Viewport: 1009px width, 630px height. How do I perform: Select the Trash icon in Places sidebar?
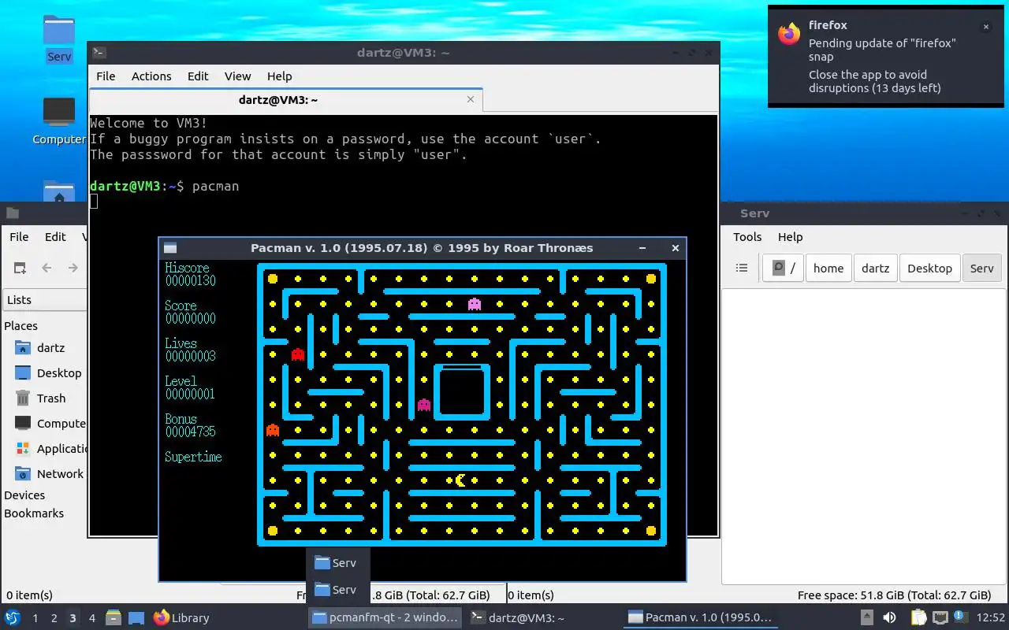(23, 398)
